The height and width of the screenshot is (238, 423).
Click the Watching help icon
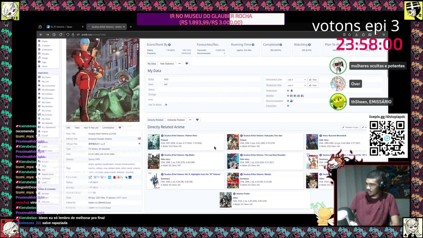click(x=309, y=45)
